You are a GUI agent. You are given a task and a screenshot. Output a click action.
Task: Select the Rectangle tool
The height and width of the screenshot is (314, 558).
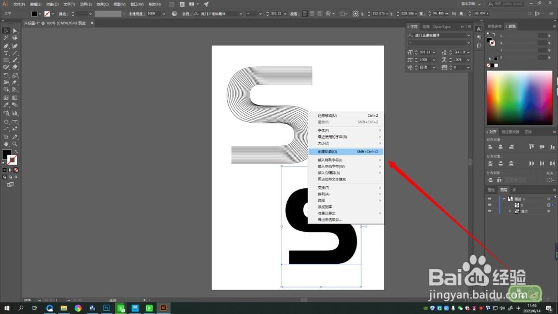pos(6,60)
